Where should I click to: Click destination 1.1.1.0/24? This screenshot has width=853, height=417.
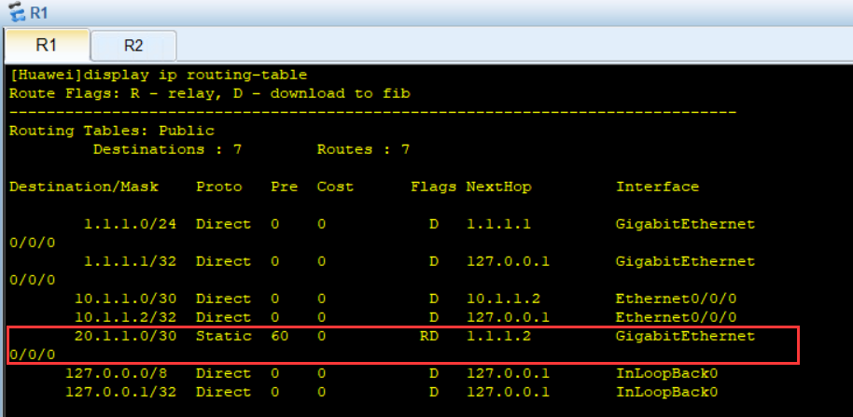click(130, 224)
